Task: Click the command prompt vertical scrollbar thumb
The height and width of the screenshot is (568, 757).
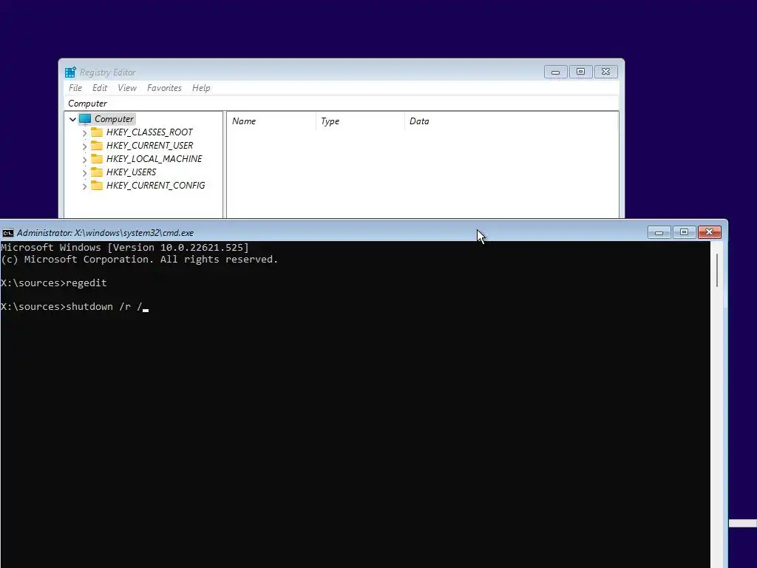Action: pyautogui.click(x=717, y=270)
